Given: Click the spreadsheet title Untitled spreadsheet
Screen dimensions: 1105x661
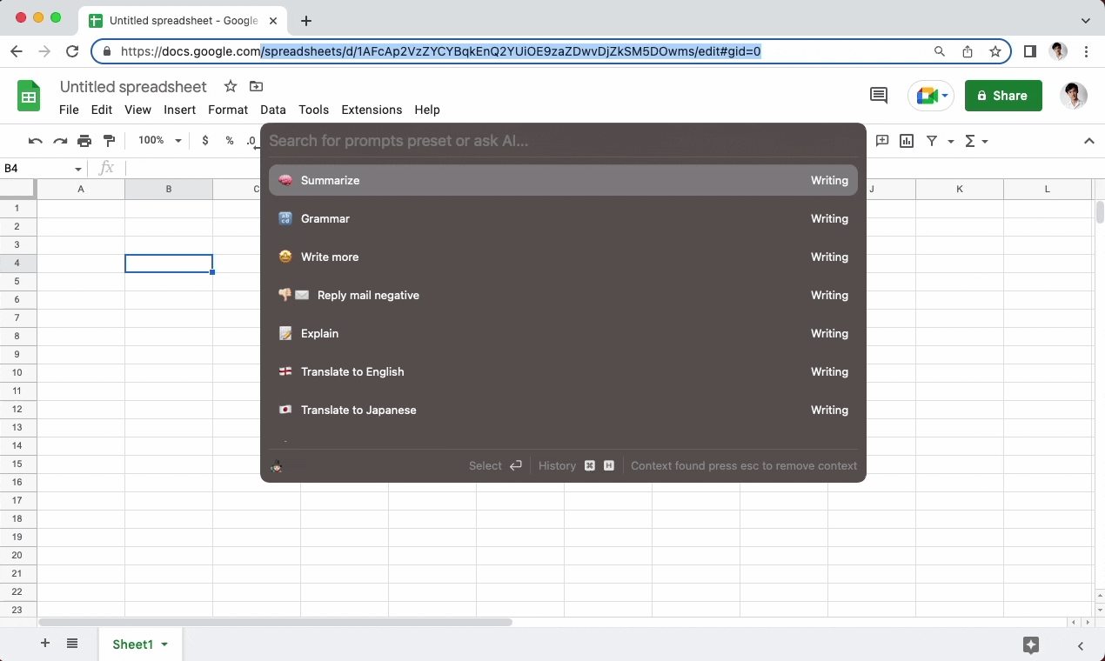Looking at the screenshot, I should [133, 87].
